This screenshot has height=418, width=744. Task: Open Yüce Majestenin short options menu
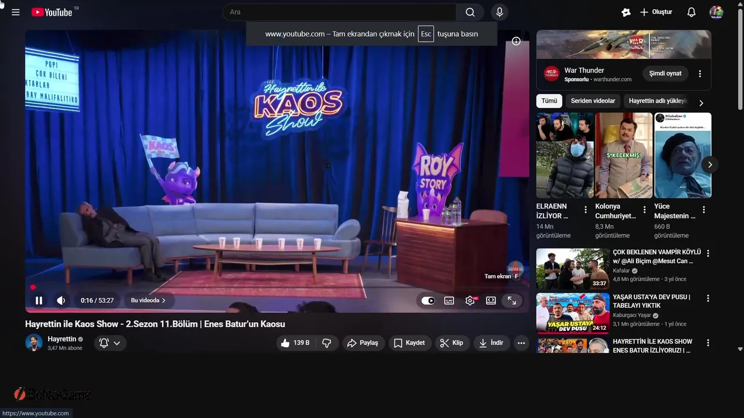coord(704,210)
